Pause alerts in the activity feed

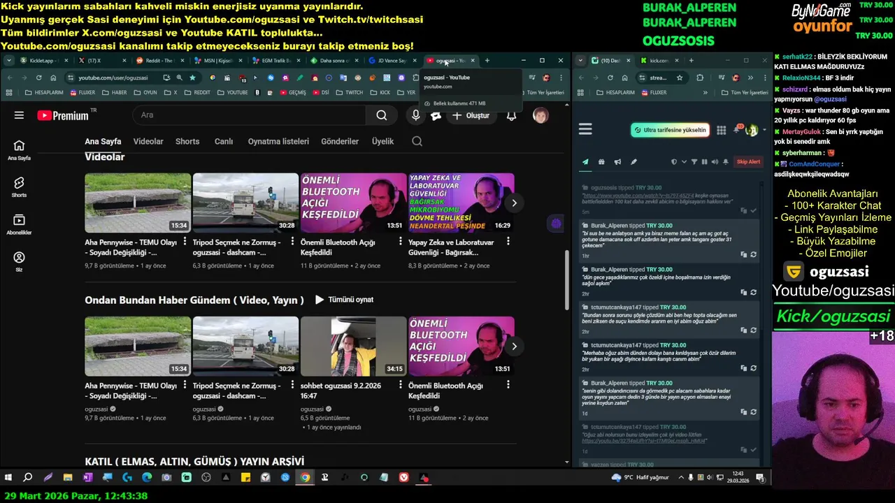tap(704, 161)
